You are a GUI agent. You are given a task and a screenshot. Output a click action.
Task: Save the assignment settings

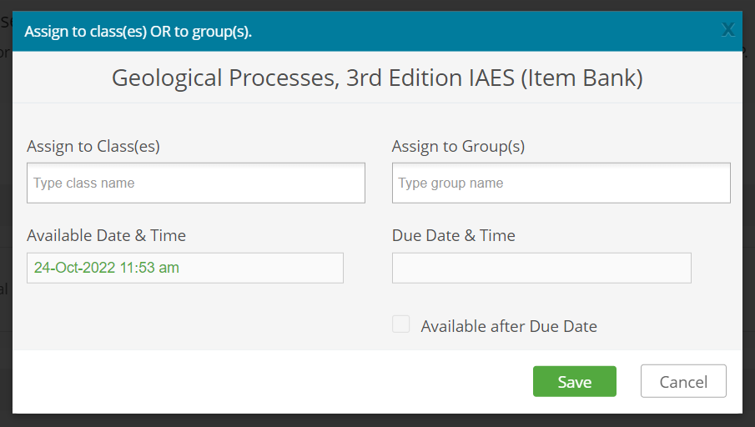pyautogui.click(x=574, y=381)
